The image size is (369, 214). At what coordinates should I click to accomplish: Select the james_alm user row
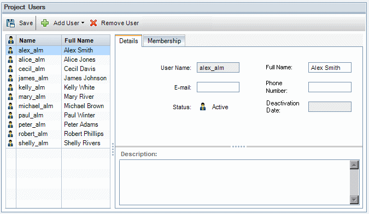coord(58,78)
